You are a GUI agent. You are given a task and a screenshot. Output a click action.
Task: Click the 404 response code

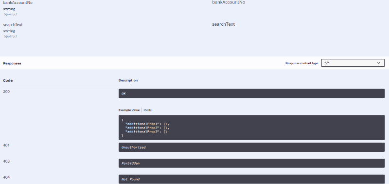pyautogui.click(x=6, y=177)
